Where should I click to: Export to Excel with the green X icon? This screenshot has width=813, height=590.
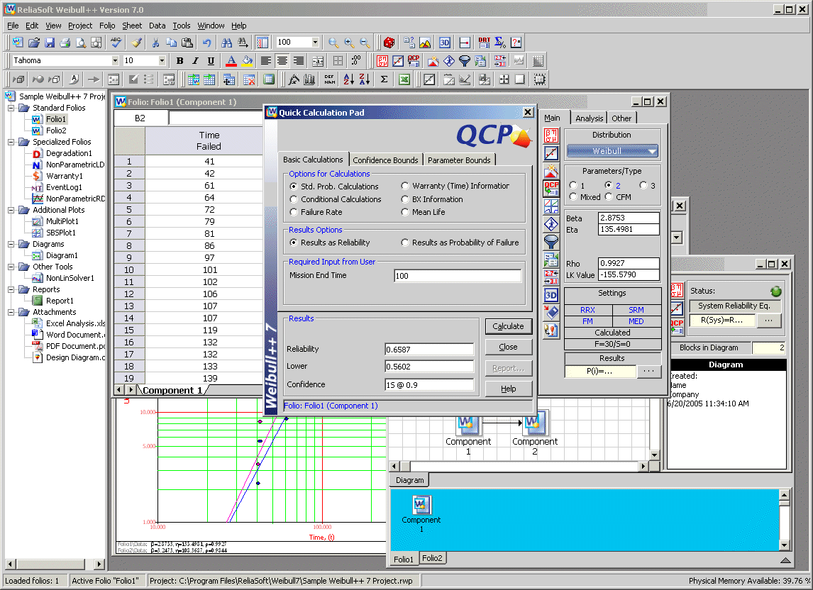404,79
